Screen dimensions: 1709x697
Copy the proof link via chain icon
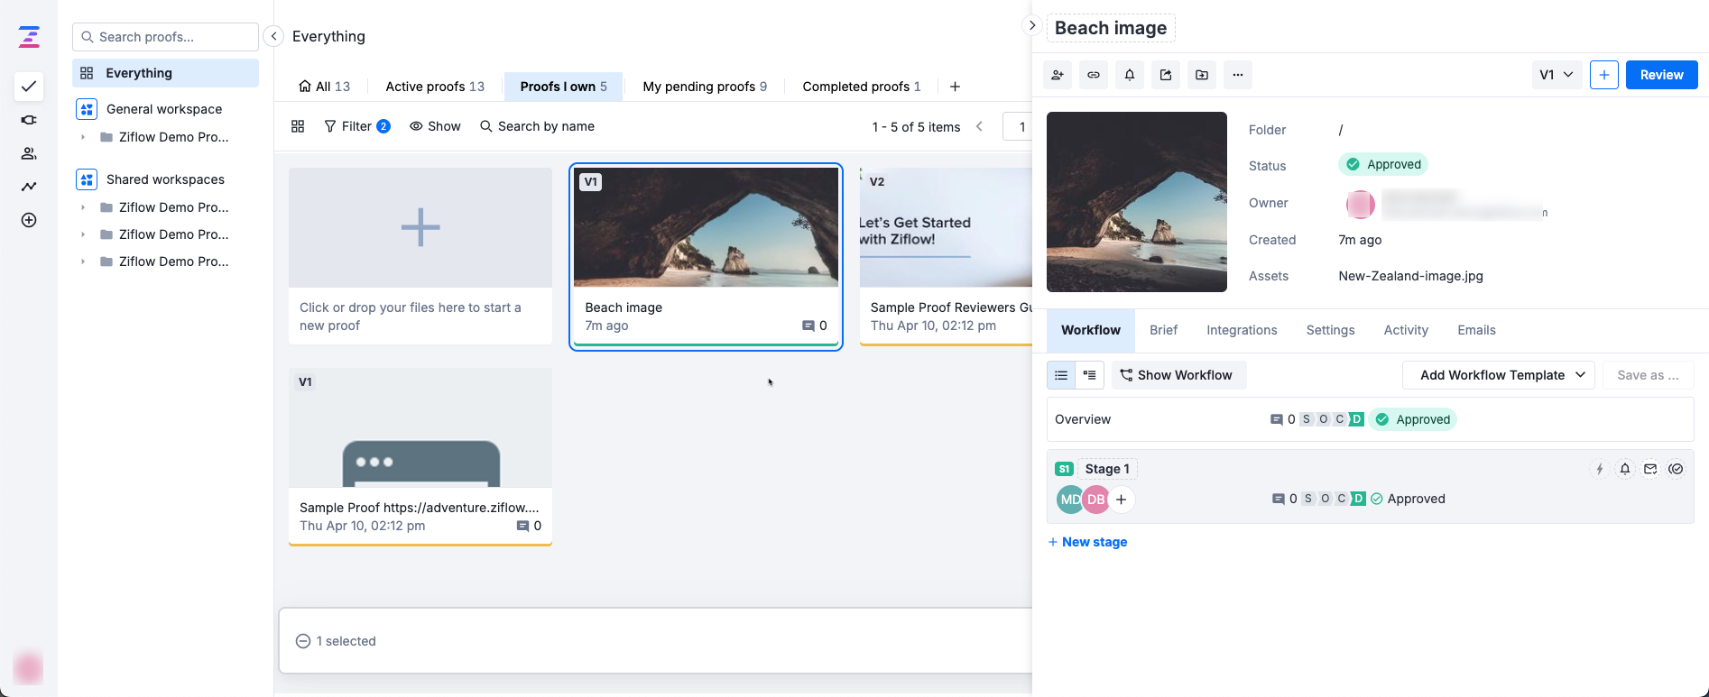(x=1093, y=75)
